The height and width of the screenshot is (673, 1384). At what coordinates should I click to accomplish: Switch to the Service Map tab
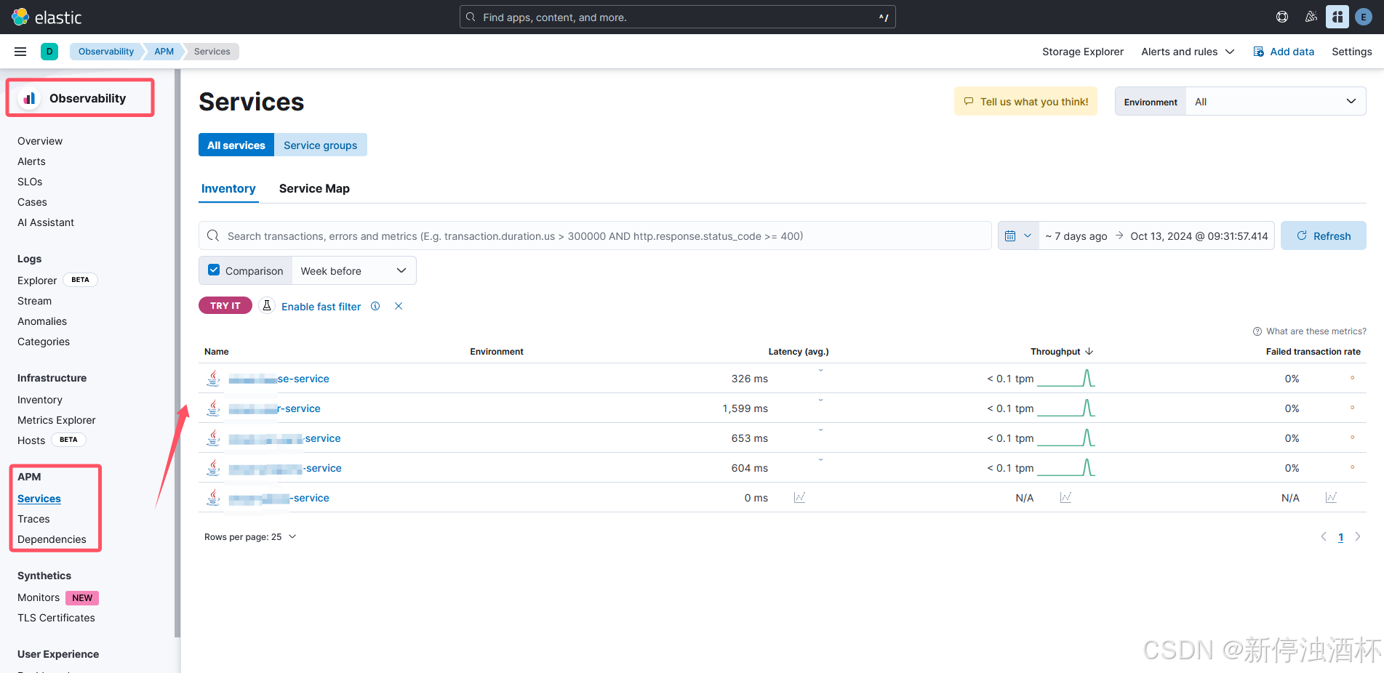tap(314, 188)
